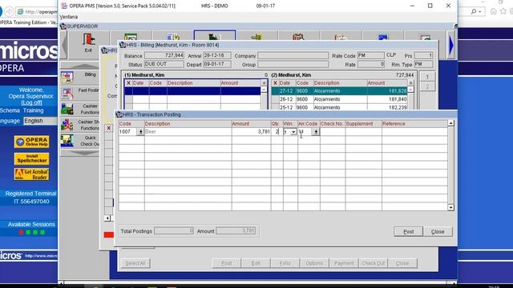Click X column header in folio window 1
Image resolution: width=513 pixels, height=288 pixels.
128,83
